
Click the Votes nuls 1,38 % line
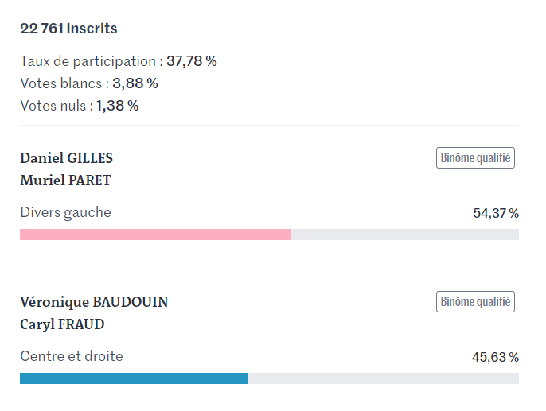(x=80, y=106)
